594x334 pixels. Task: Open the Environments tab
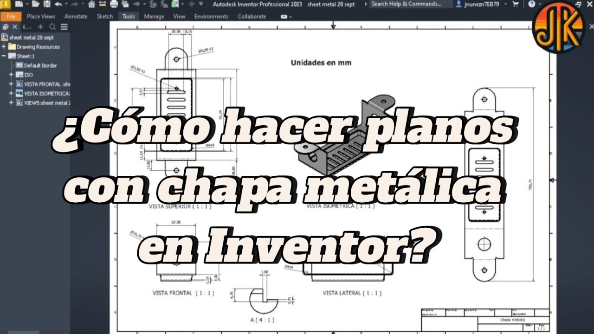pyautogui.click(x=211, y=16)
